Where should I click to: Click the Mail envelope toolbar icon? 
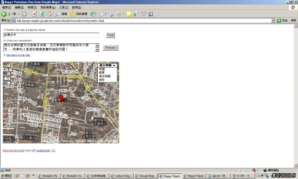pos(102,14)
